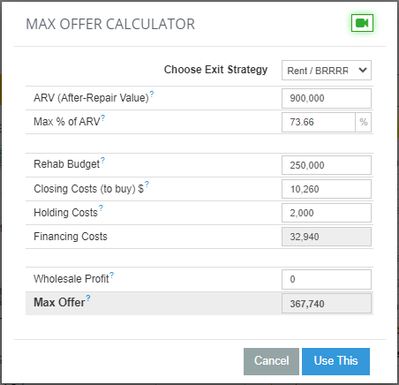Click the read-only Financing Costs field
Image resolution: width=399 pixels, height=385 pixels.
327,237
